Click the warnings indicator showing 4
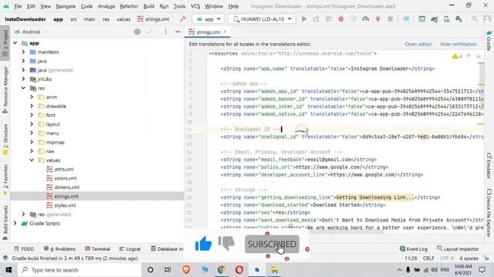 tap(457, 56)
